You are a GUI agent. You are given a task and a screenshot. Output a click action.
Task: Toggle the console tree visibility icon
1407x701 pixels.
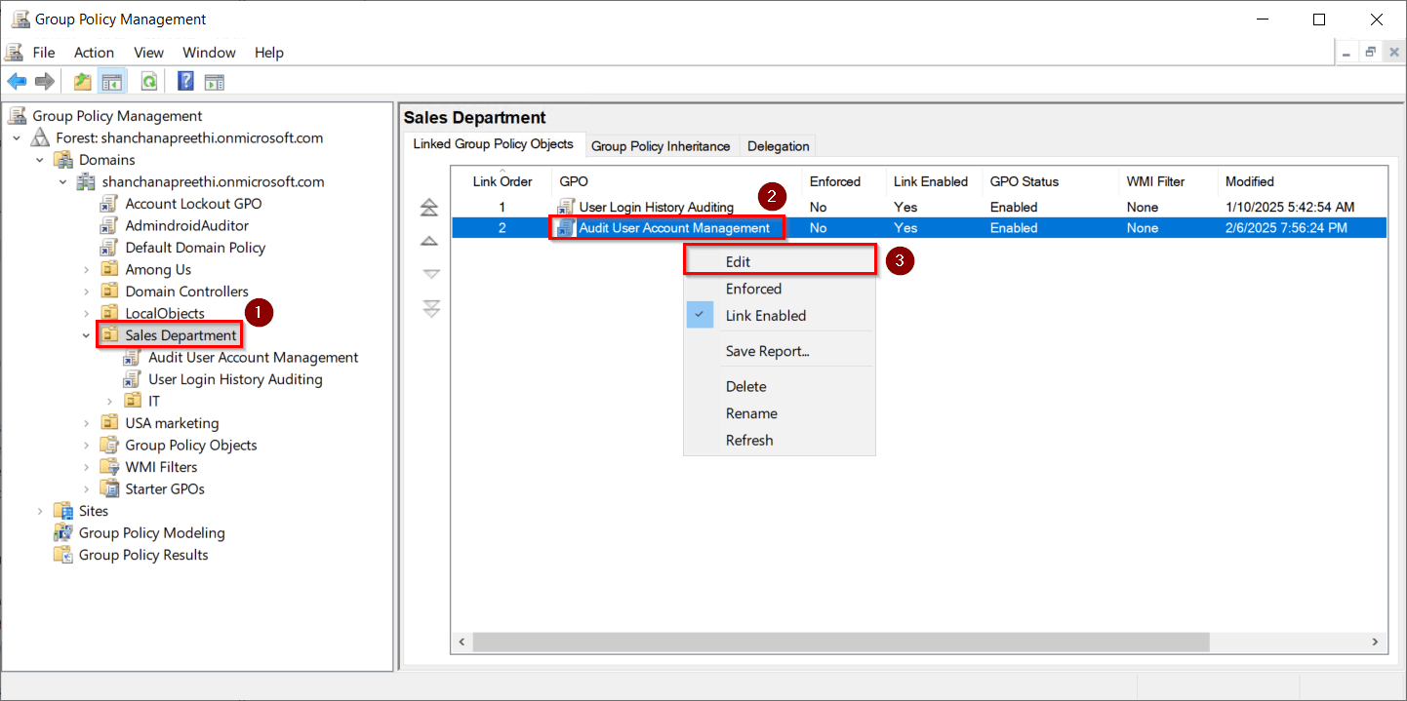[112, 81]
